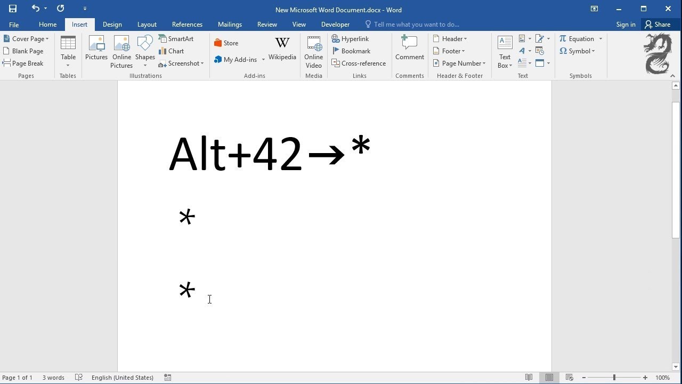682x384 pixels.
Task: Open the View tab
Action: pyautogui.click(x=299, y=25)
